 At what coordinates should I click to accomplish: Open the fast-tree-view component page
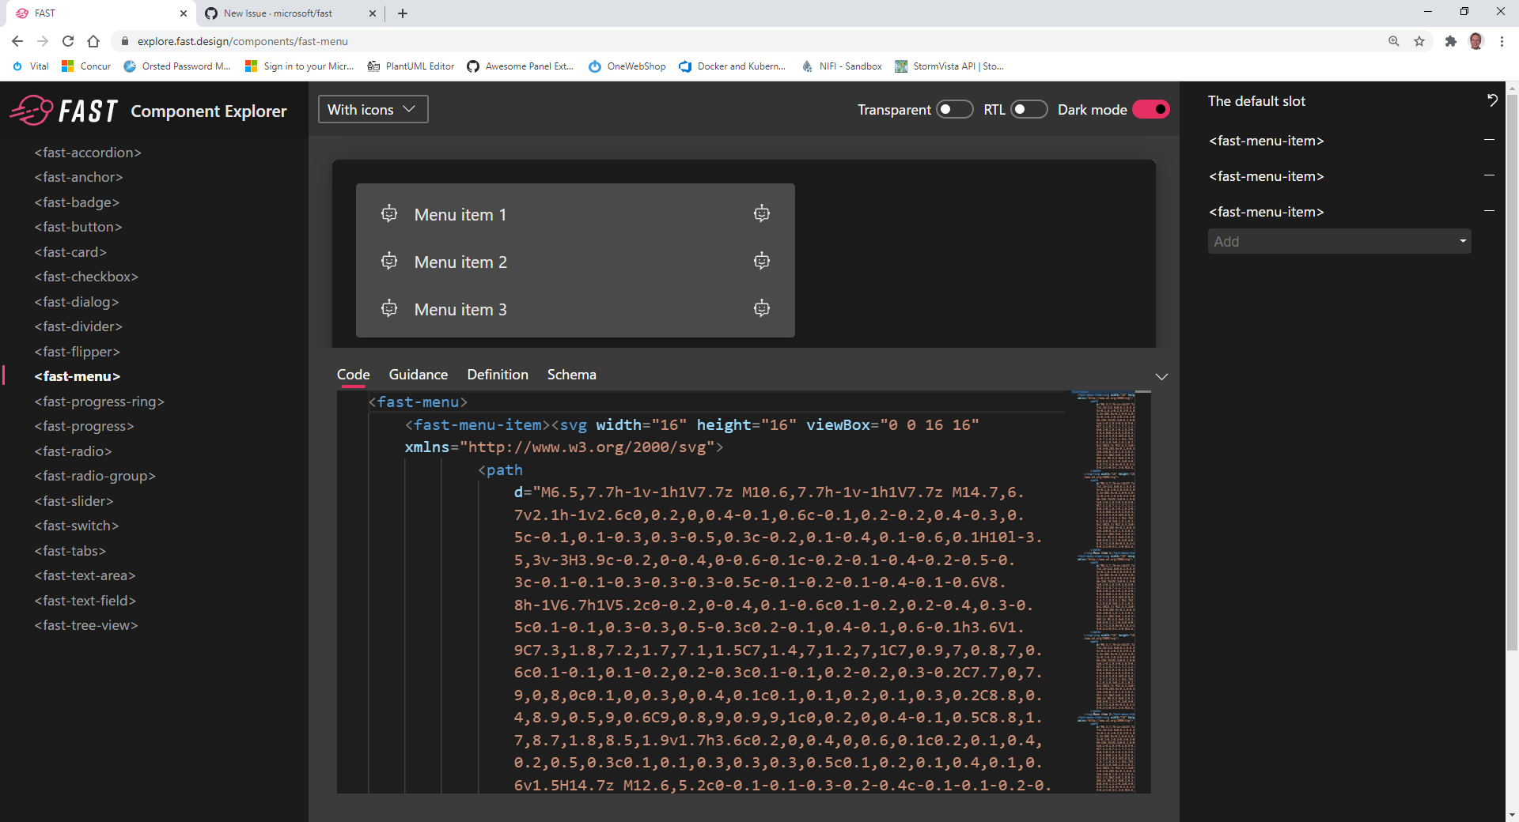pos(85,624)
